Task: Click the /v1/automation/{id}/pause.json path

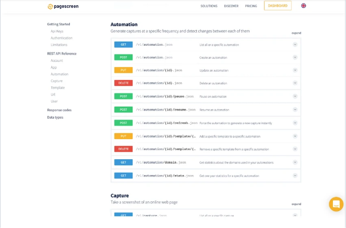Action: [x=165, y=96]
